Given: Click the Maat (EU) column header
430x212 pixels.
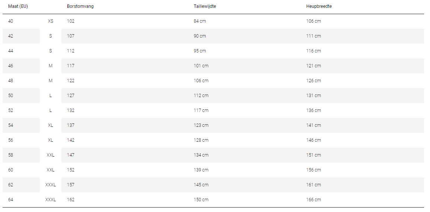Looking at the screenshot, I should (18, 6).
